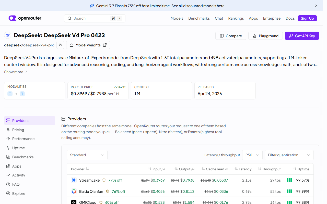
Task: Click Baidu Qianfan shield icon
Action: point(108,191)
